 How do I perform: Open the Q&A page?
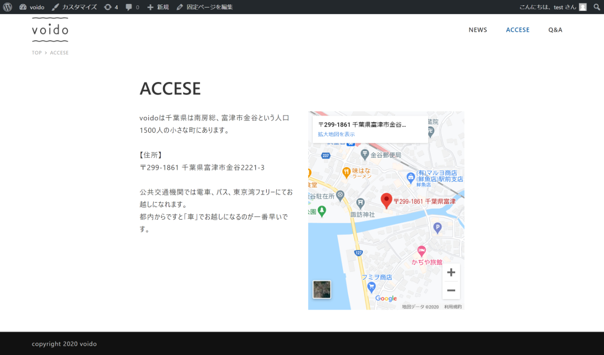click(555, 30)
